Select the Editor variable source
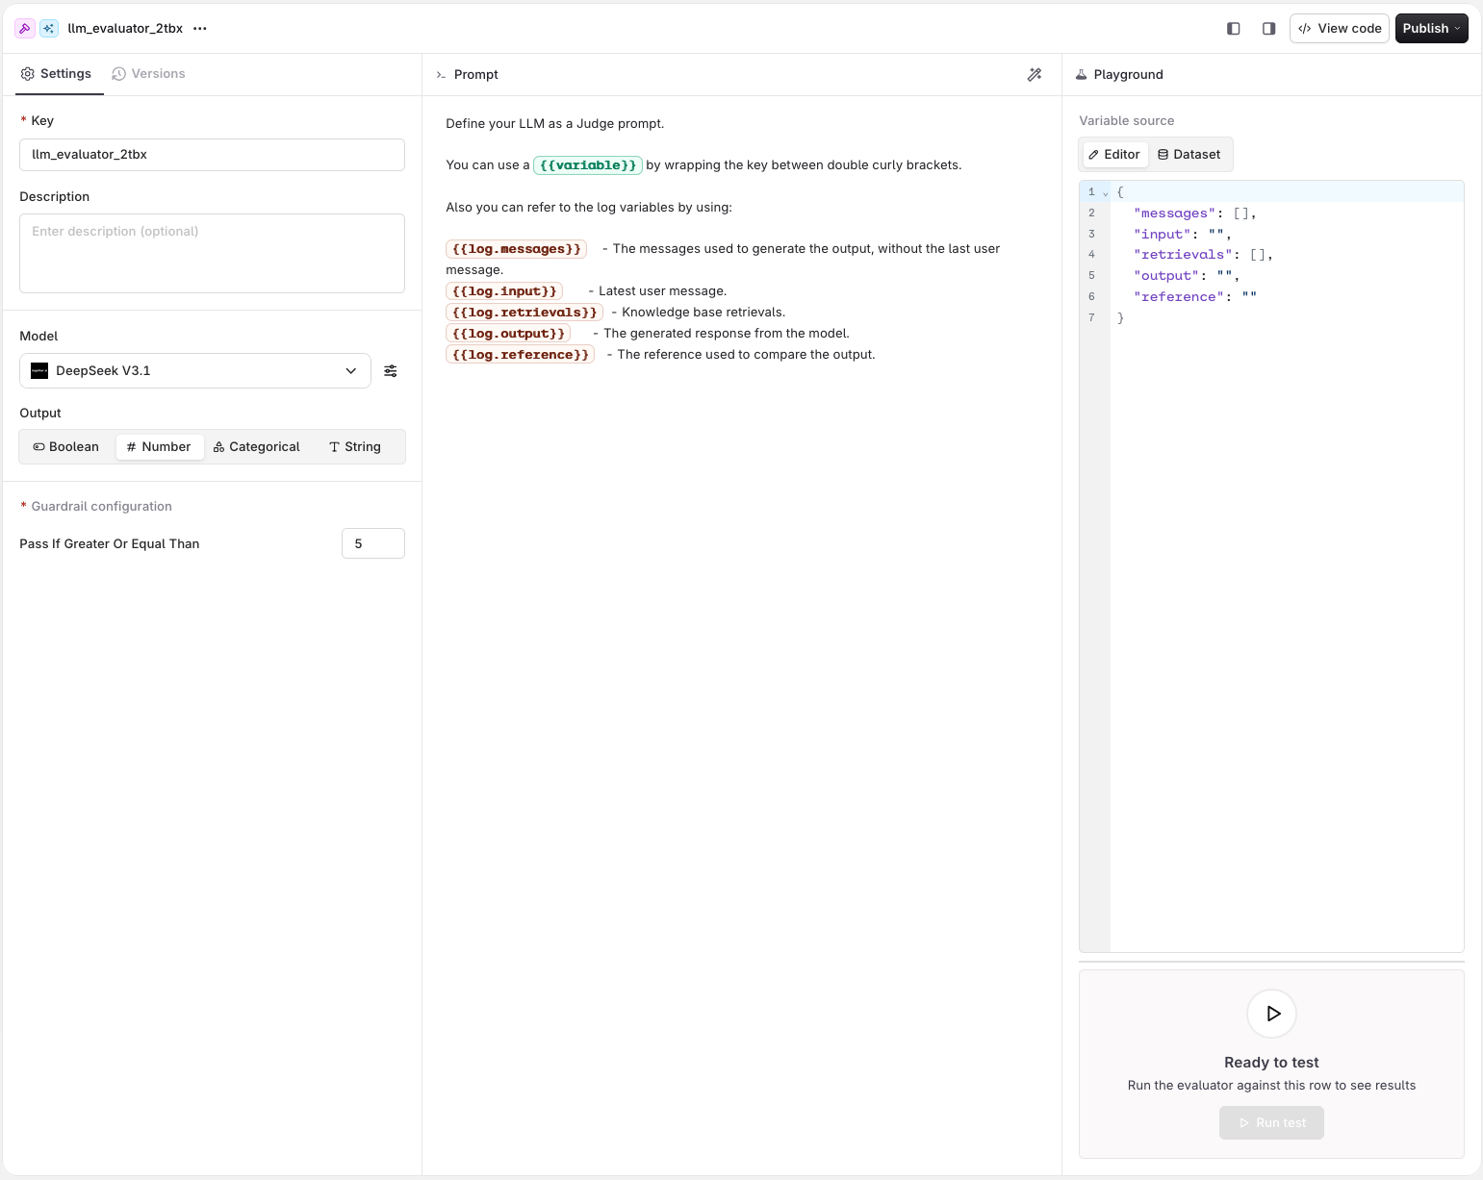Image resolution: width=1483 pixels, height=1180 pixels. [x=1114, y=155]
